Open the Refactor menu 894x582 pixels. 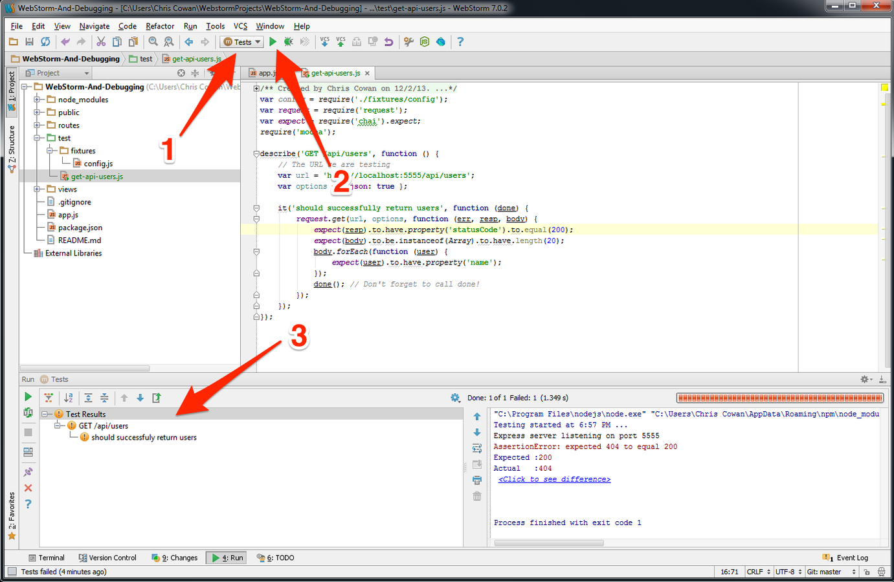[x=160, y=26]
